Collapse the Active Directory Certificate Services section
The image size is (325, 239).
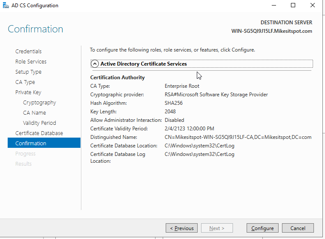[95, 64]
